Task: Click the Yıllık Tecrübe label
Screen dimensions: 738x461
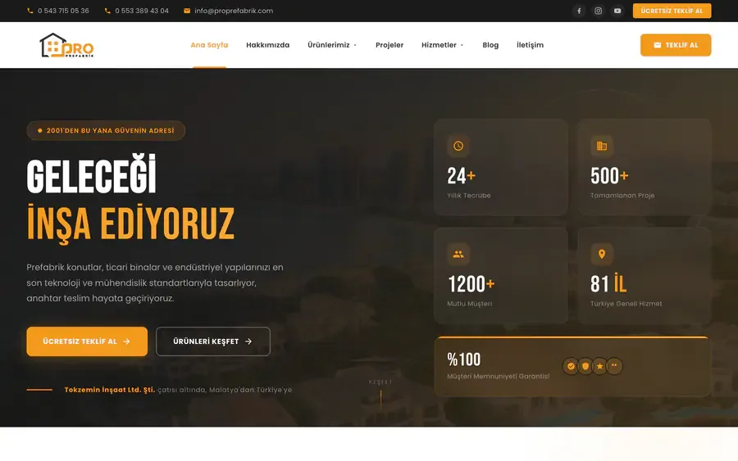Action: coord(469,196)
